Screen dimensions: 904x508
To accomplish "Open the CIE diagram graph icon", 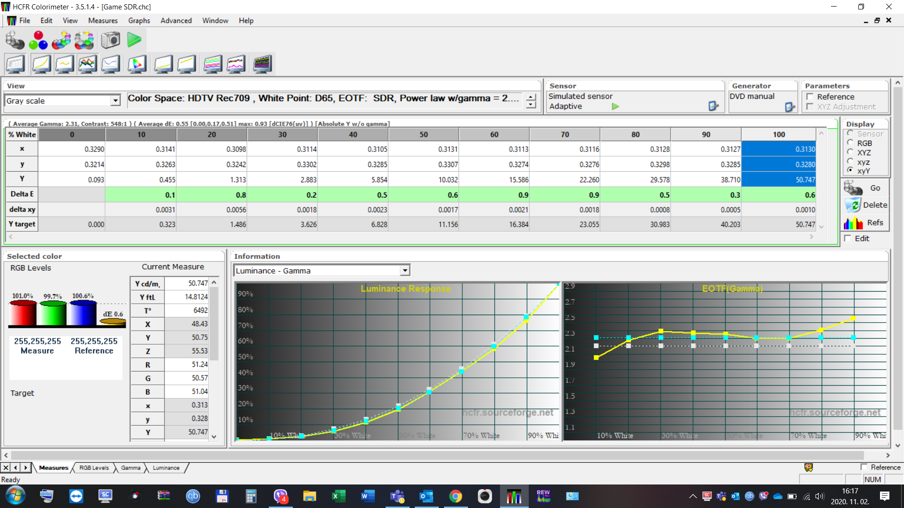I will pyautogui.click(x=137, y=64).
